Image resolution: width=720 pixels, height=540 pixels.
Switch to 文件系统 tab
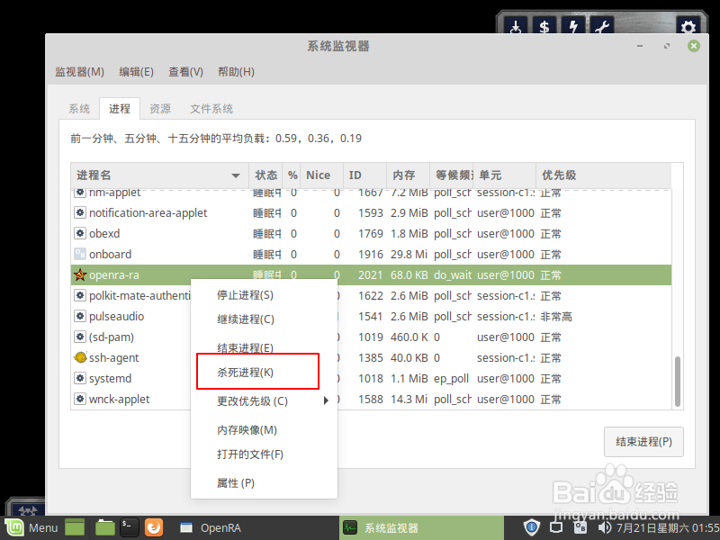click(211, 109)
